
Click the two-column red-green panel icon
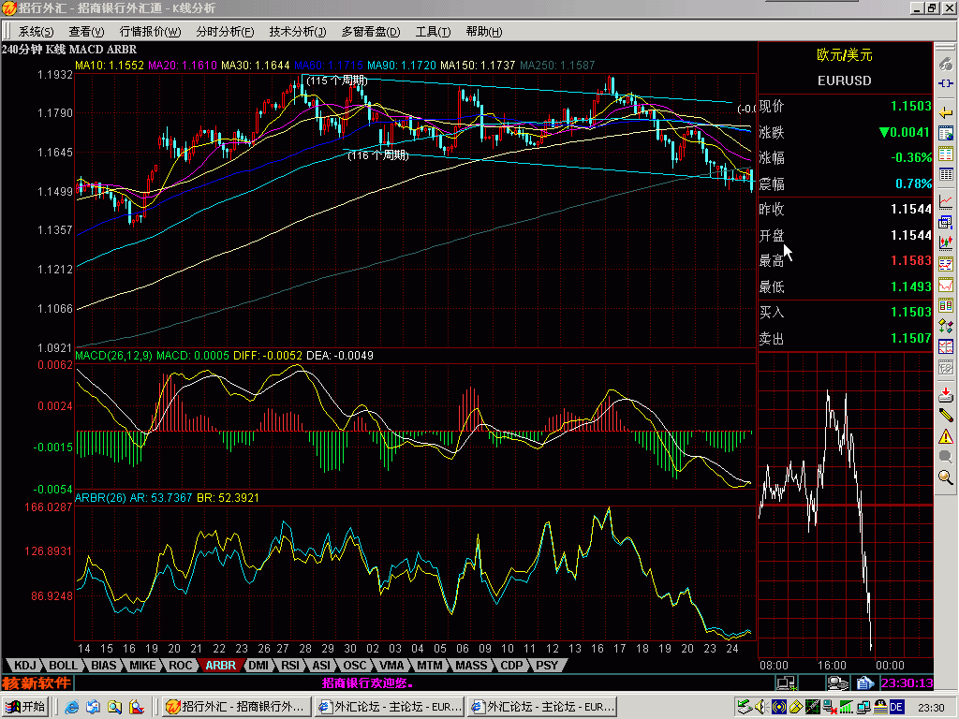(946, 305)
